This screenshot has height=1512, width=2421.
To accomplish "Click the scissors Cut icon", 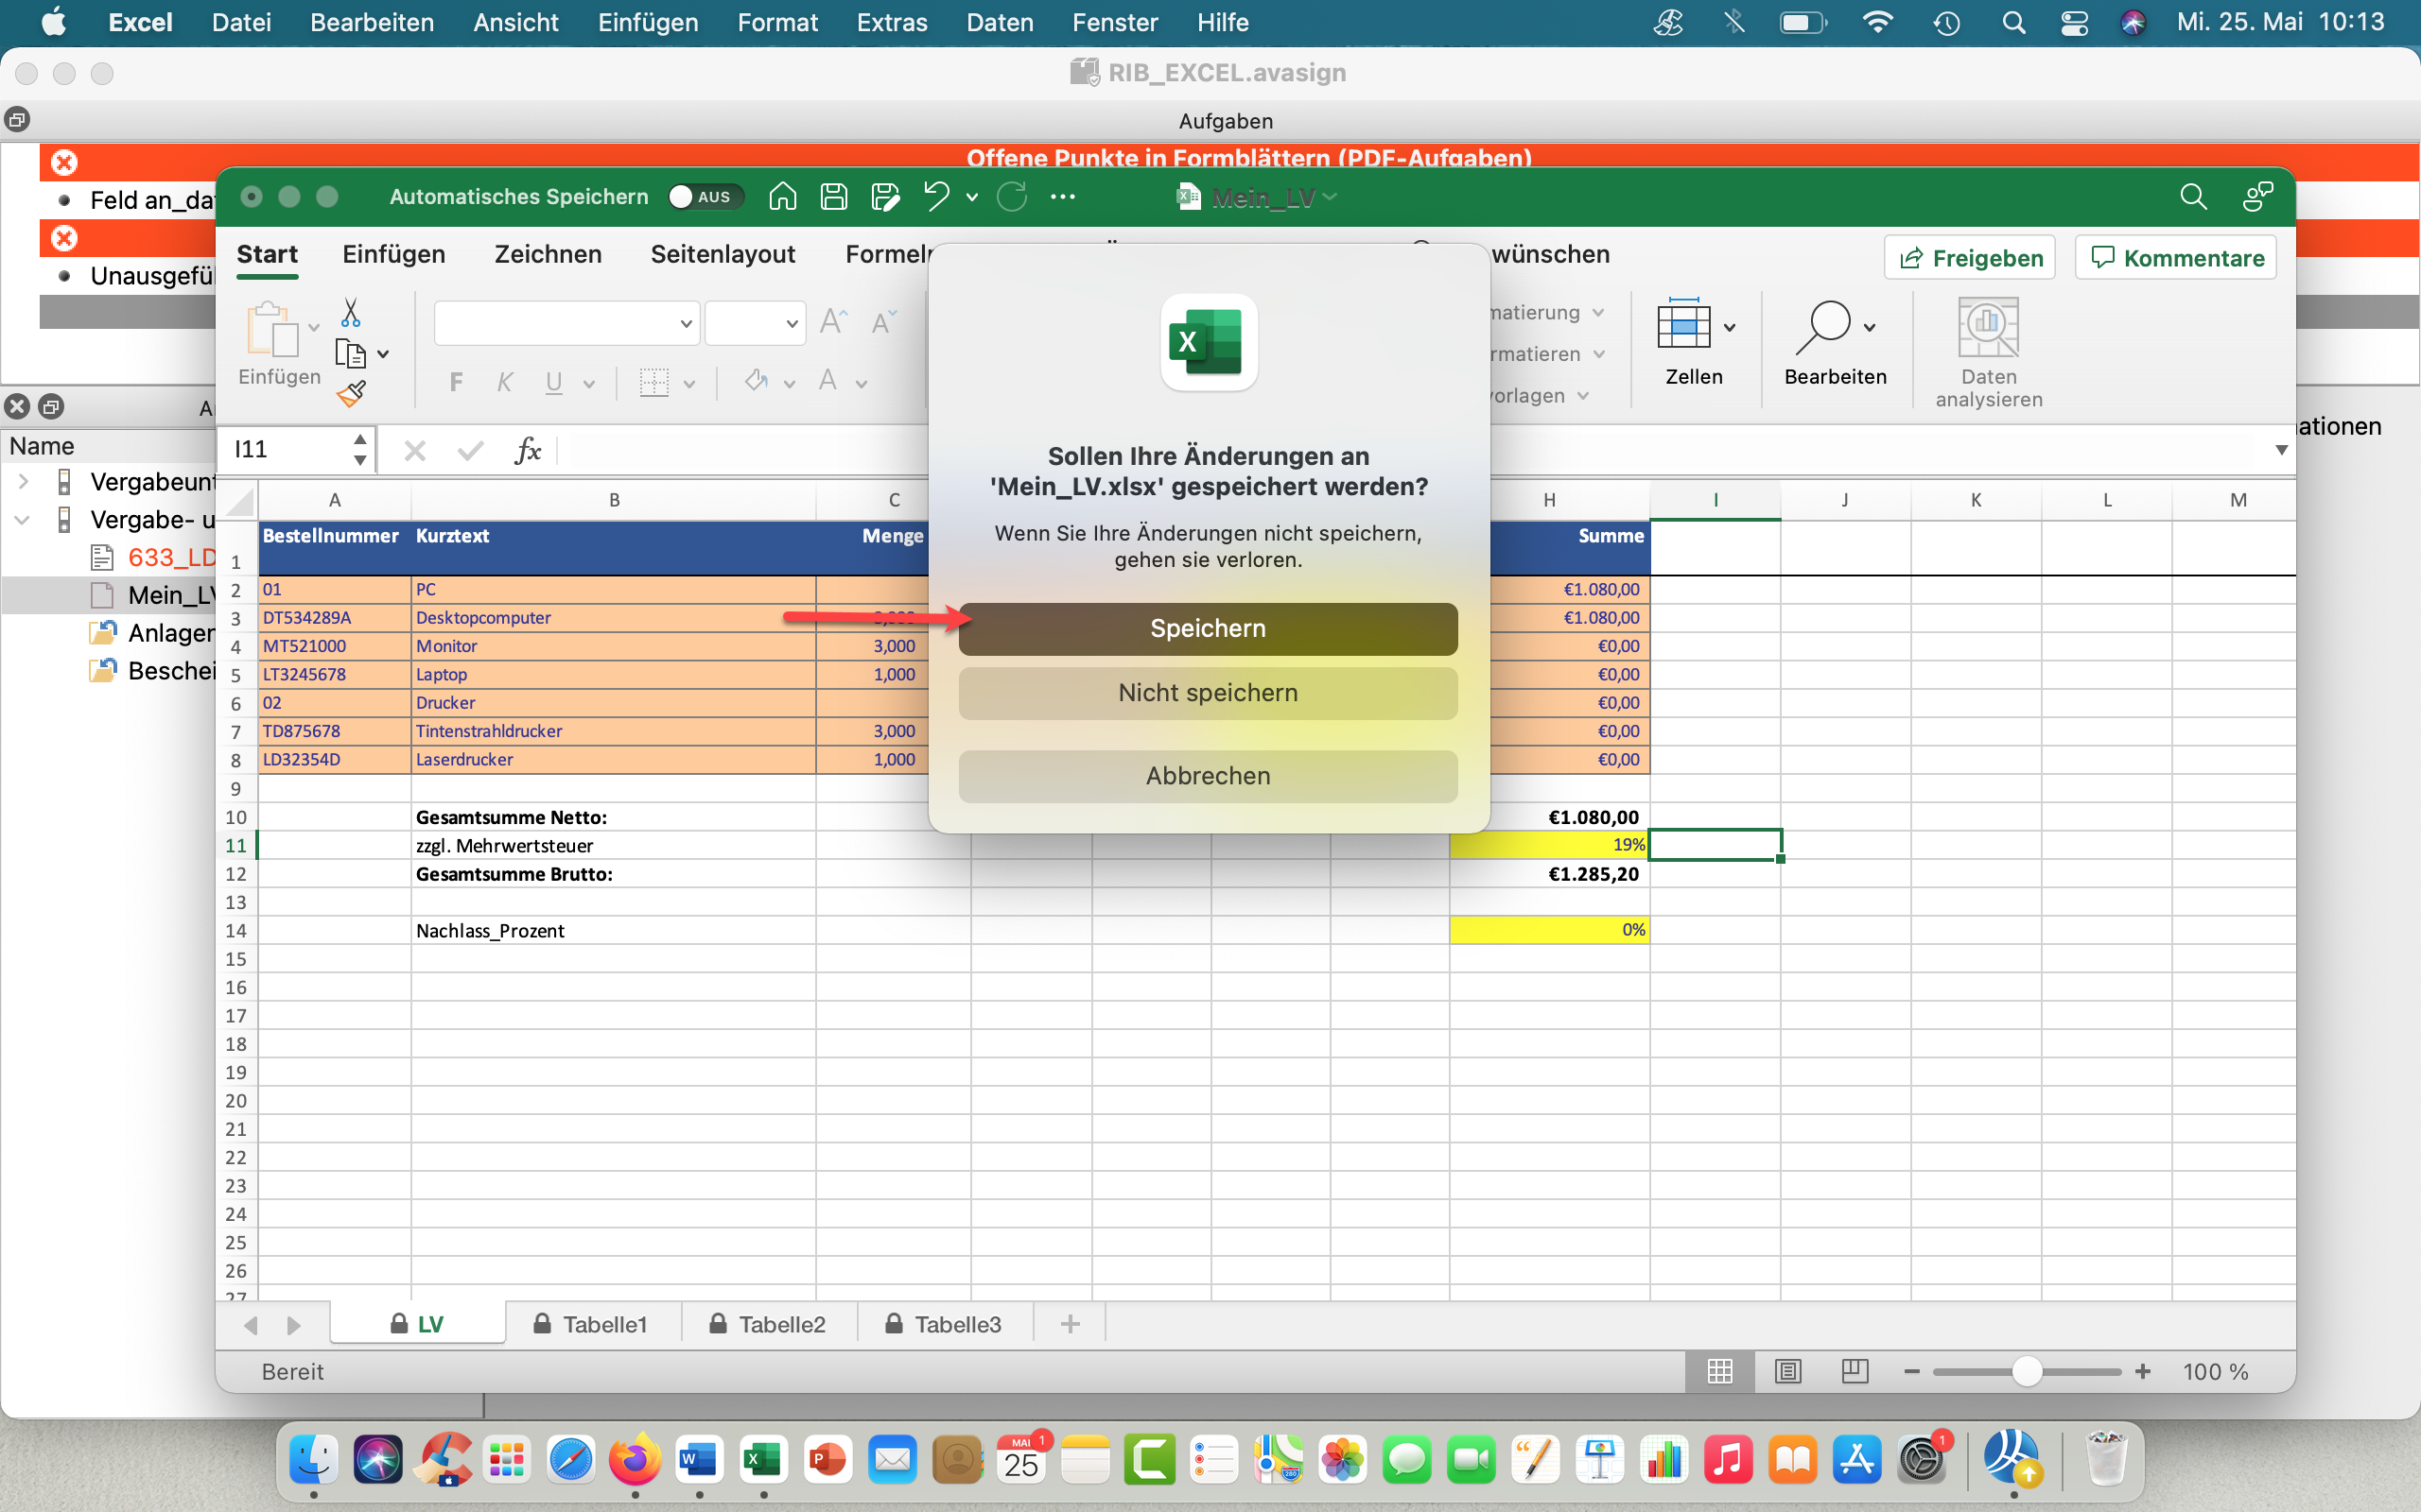I will (x=350, y=313).
